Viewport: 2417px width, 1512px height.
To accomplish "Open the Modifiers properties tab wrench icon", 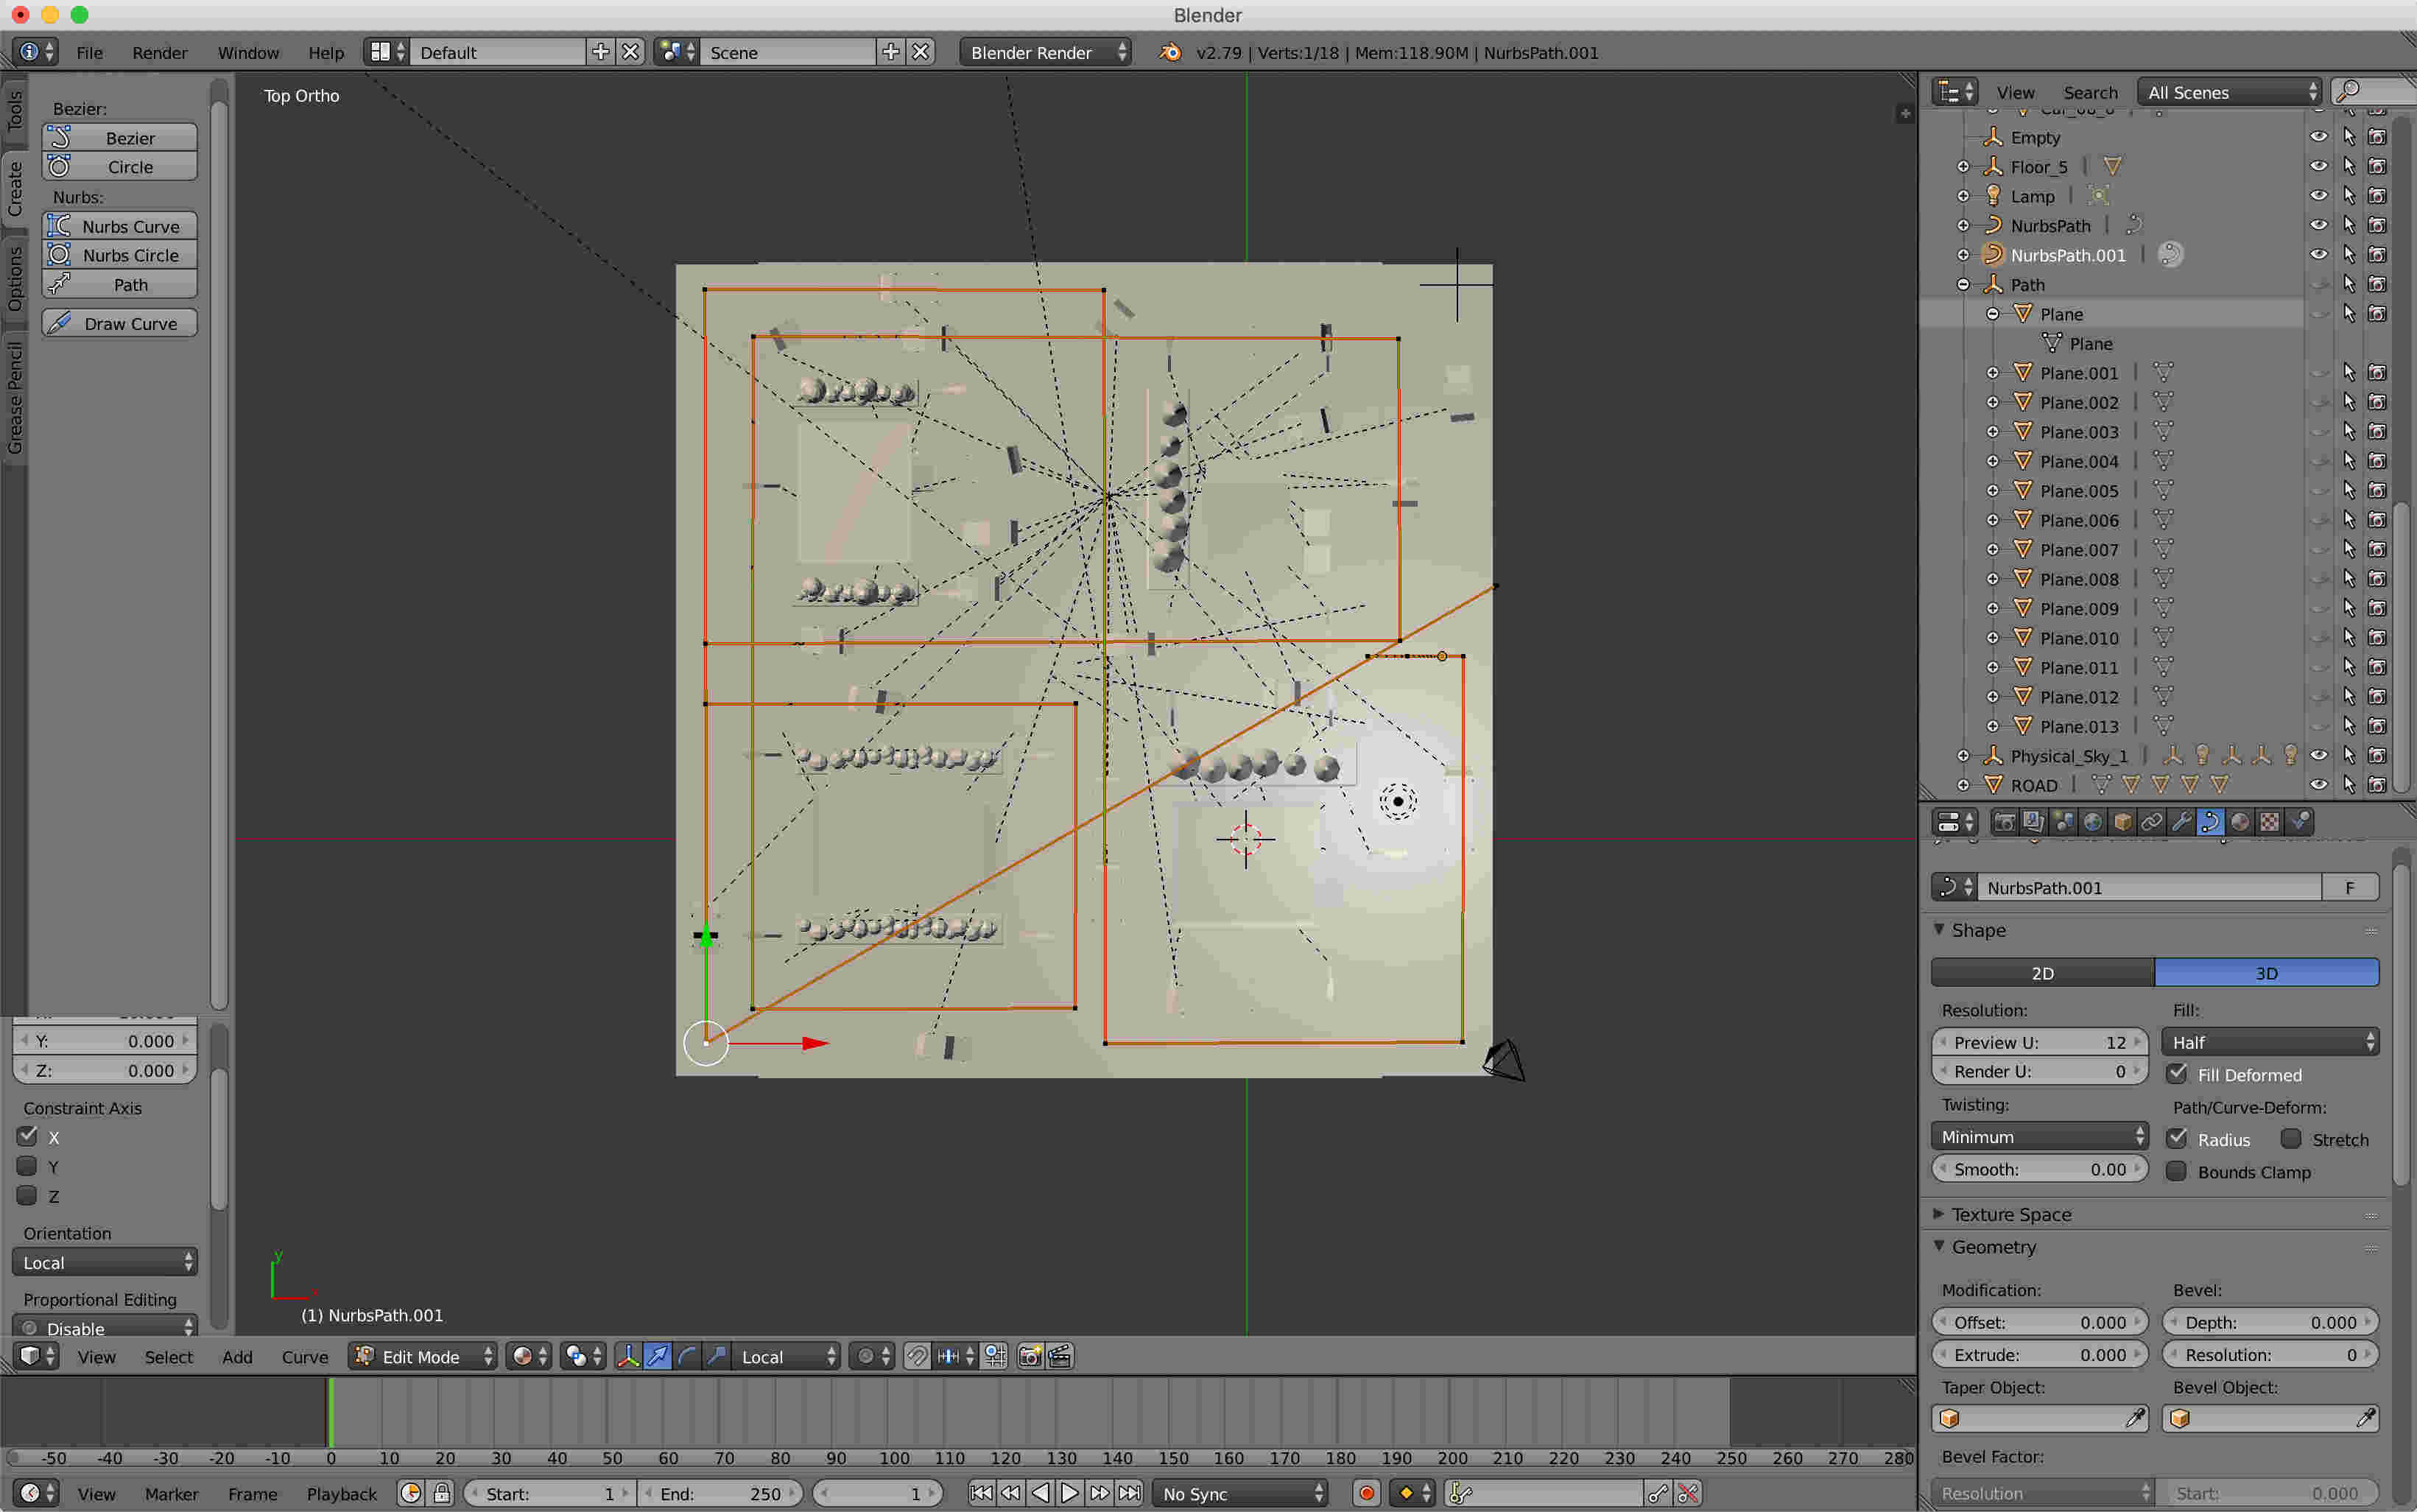I will [x=2181, y=822].
